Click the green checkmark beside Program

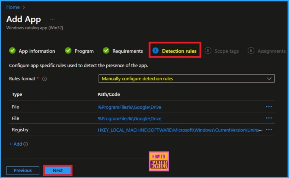pyautogui.click(x=68, y=51)
